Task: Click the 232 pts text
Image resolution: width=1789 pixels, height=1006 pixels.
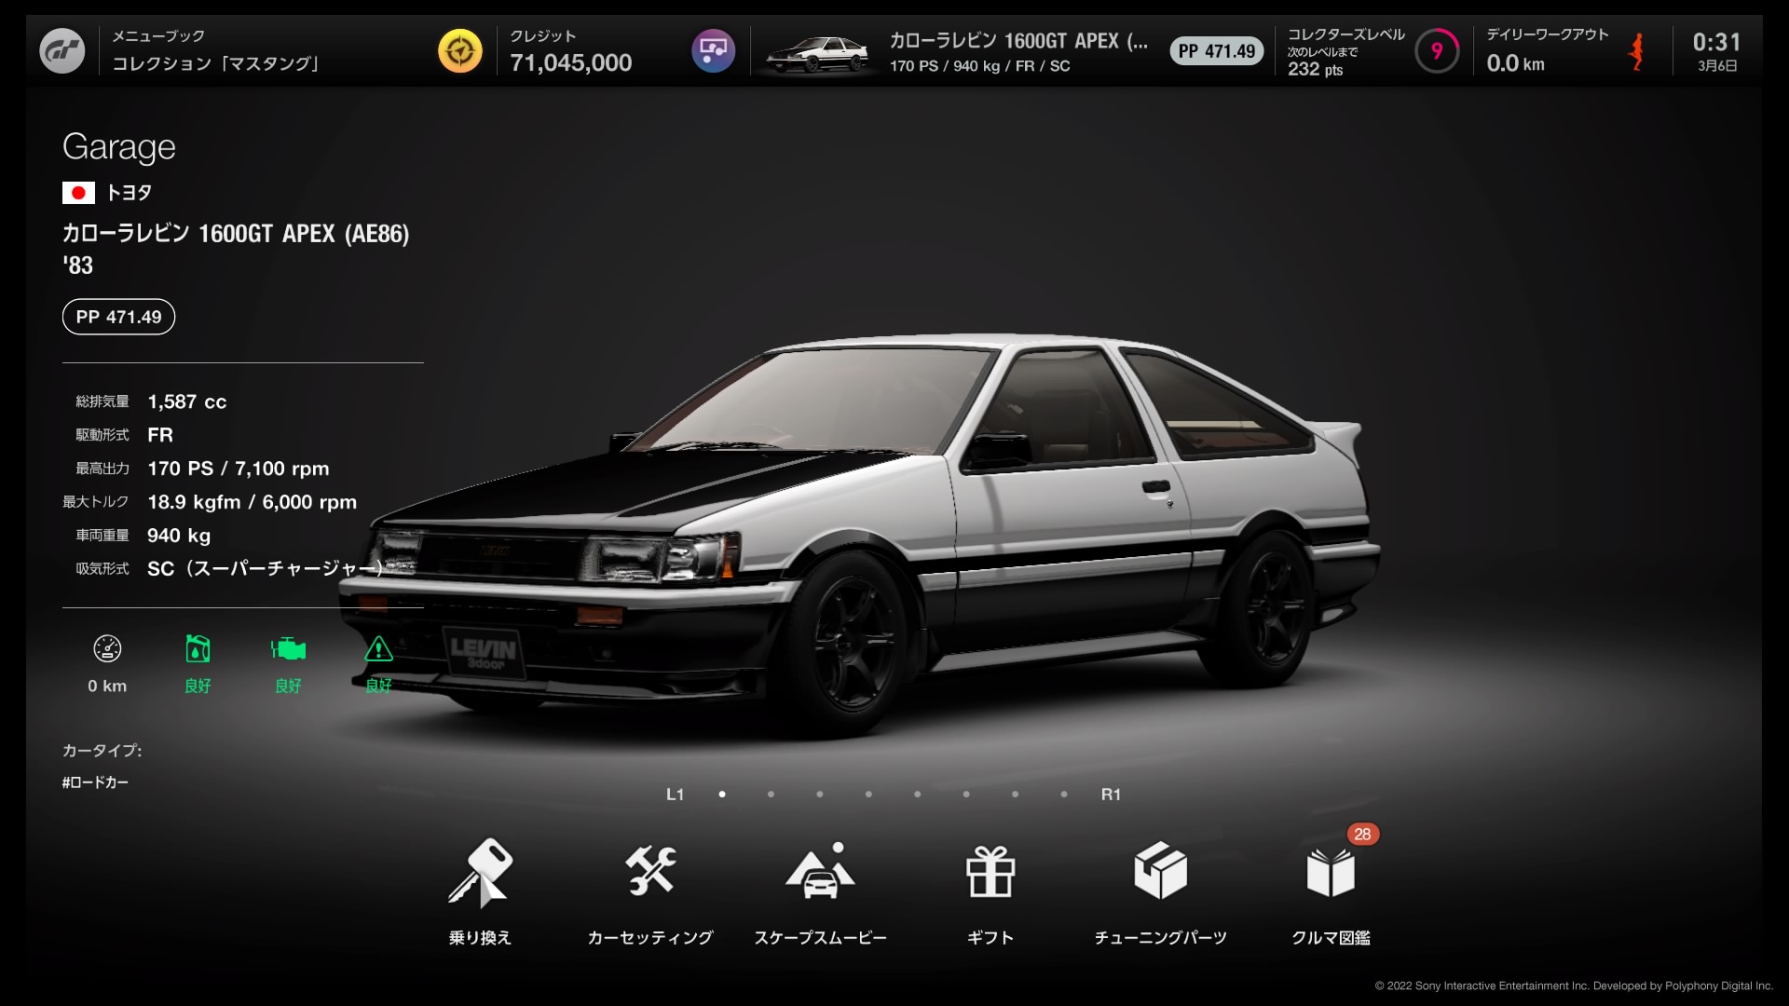Action: point(1315,69)
